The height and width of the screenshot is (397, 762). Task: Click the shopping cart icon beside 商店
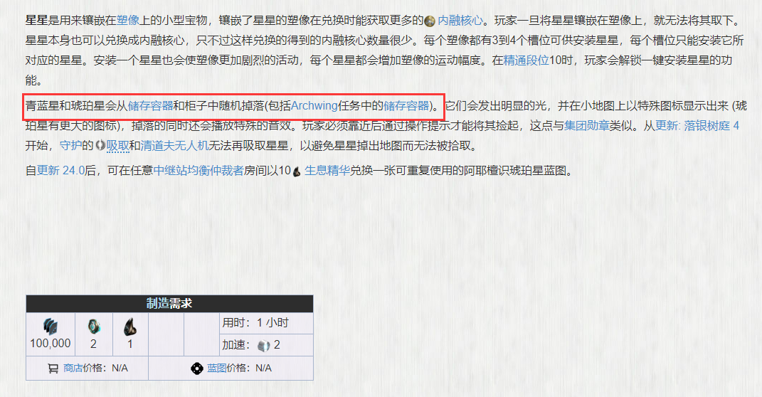[53, 369]
